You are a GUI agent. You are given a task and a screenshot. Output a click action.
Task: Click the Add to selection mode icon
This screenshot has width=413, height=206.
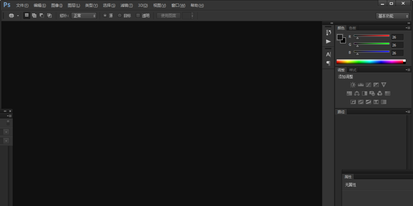[34, 16]
